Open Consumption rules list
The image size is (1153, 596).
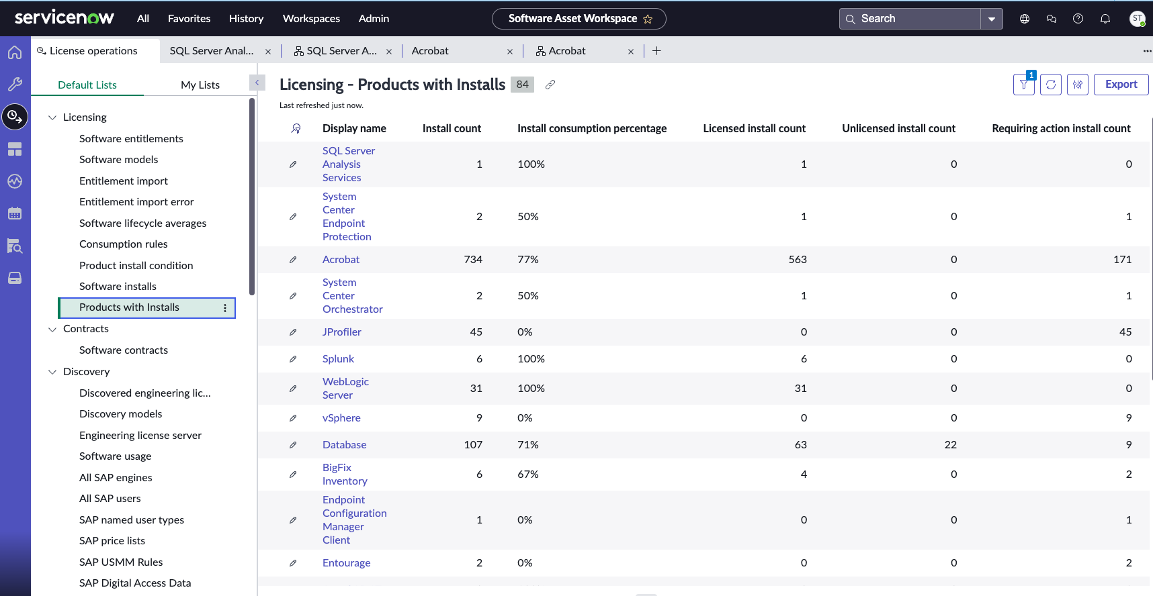(124, 244)
